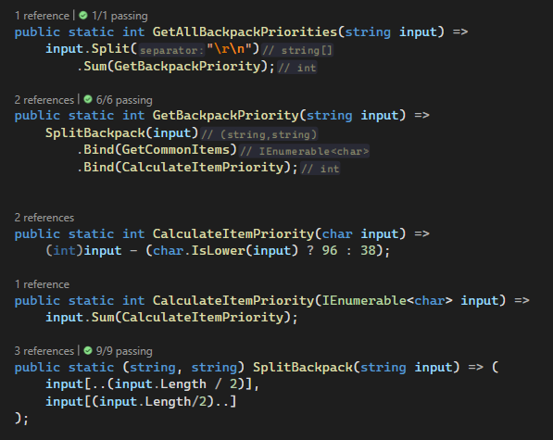Click the char.IsLower call
The width and height of the screenshot is (553, 440).
click(x=226, y=251)
